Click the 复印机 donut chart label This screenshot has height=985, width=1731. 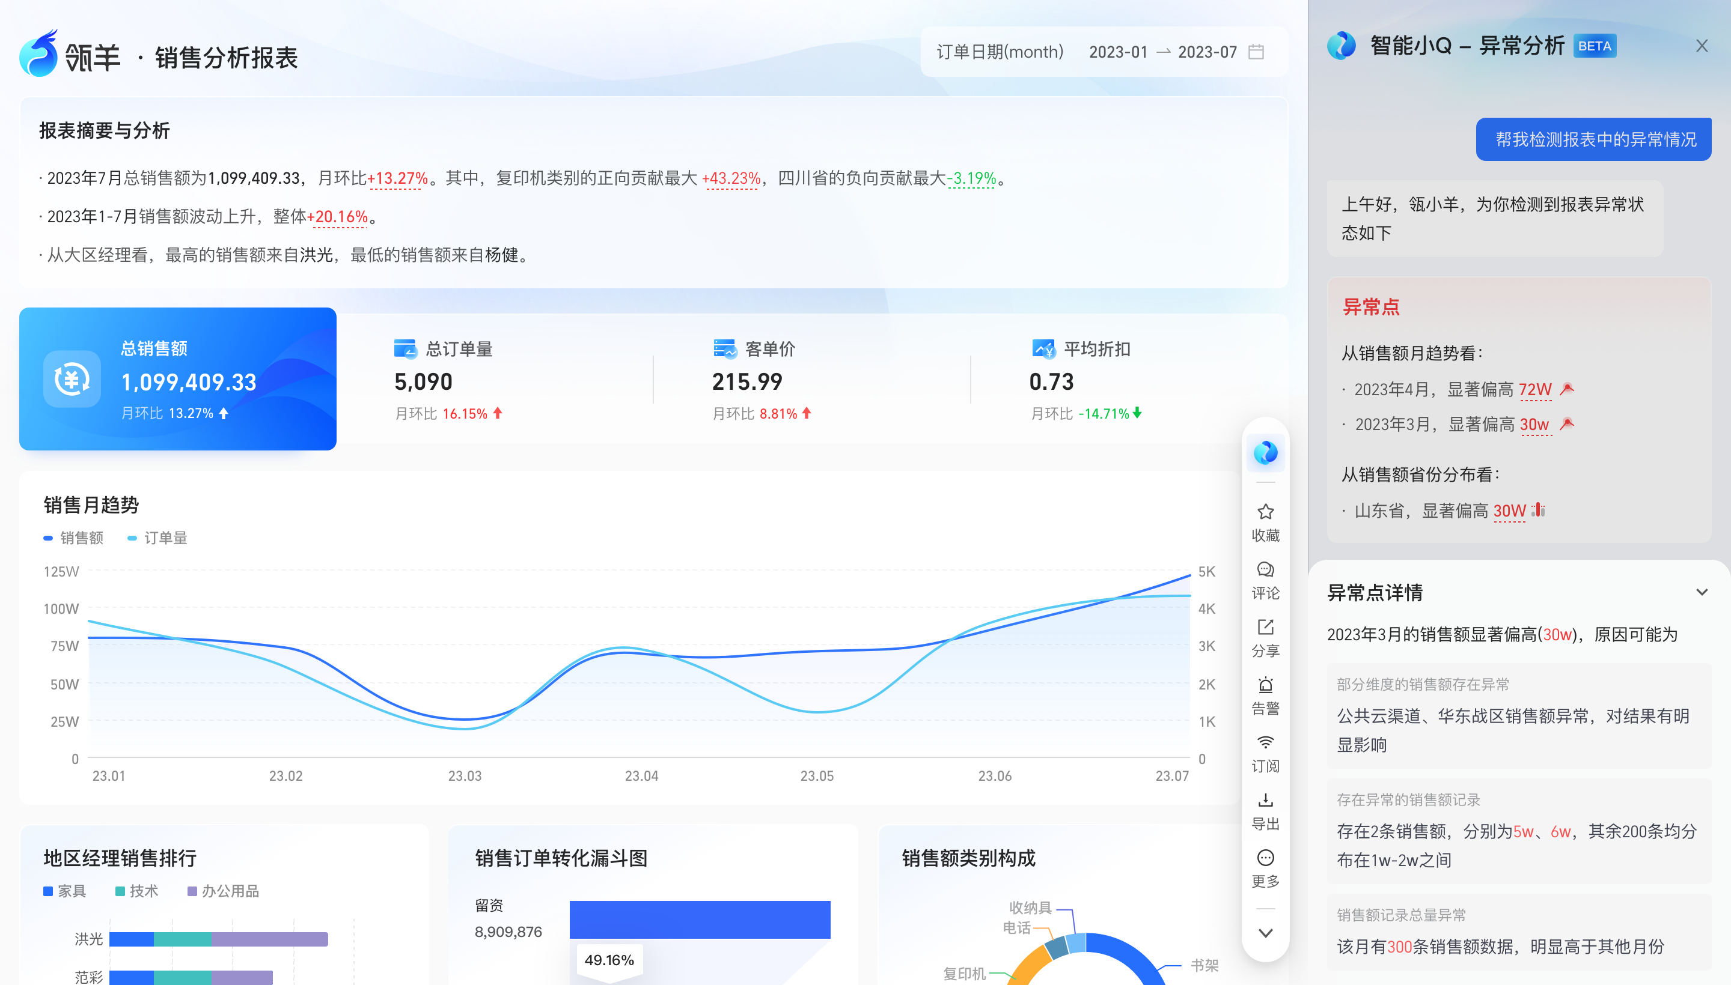point(964,974)
